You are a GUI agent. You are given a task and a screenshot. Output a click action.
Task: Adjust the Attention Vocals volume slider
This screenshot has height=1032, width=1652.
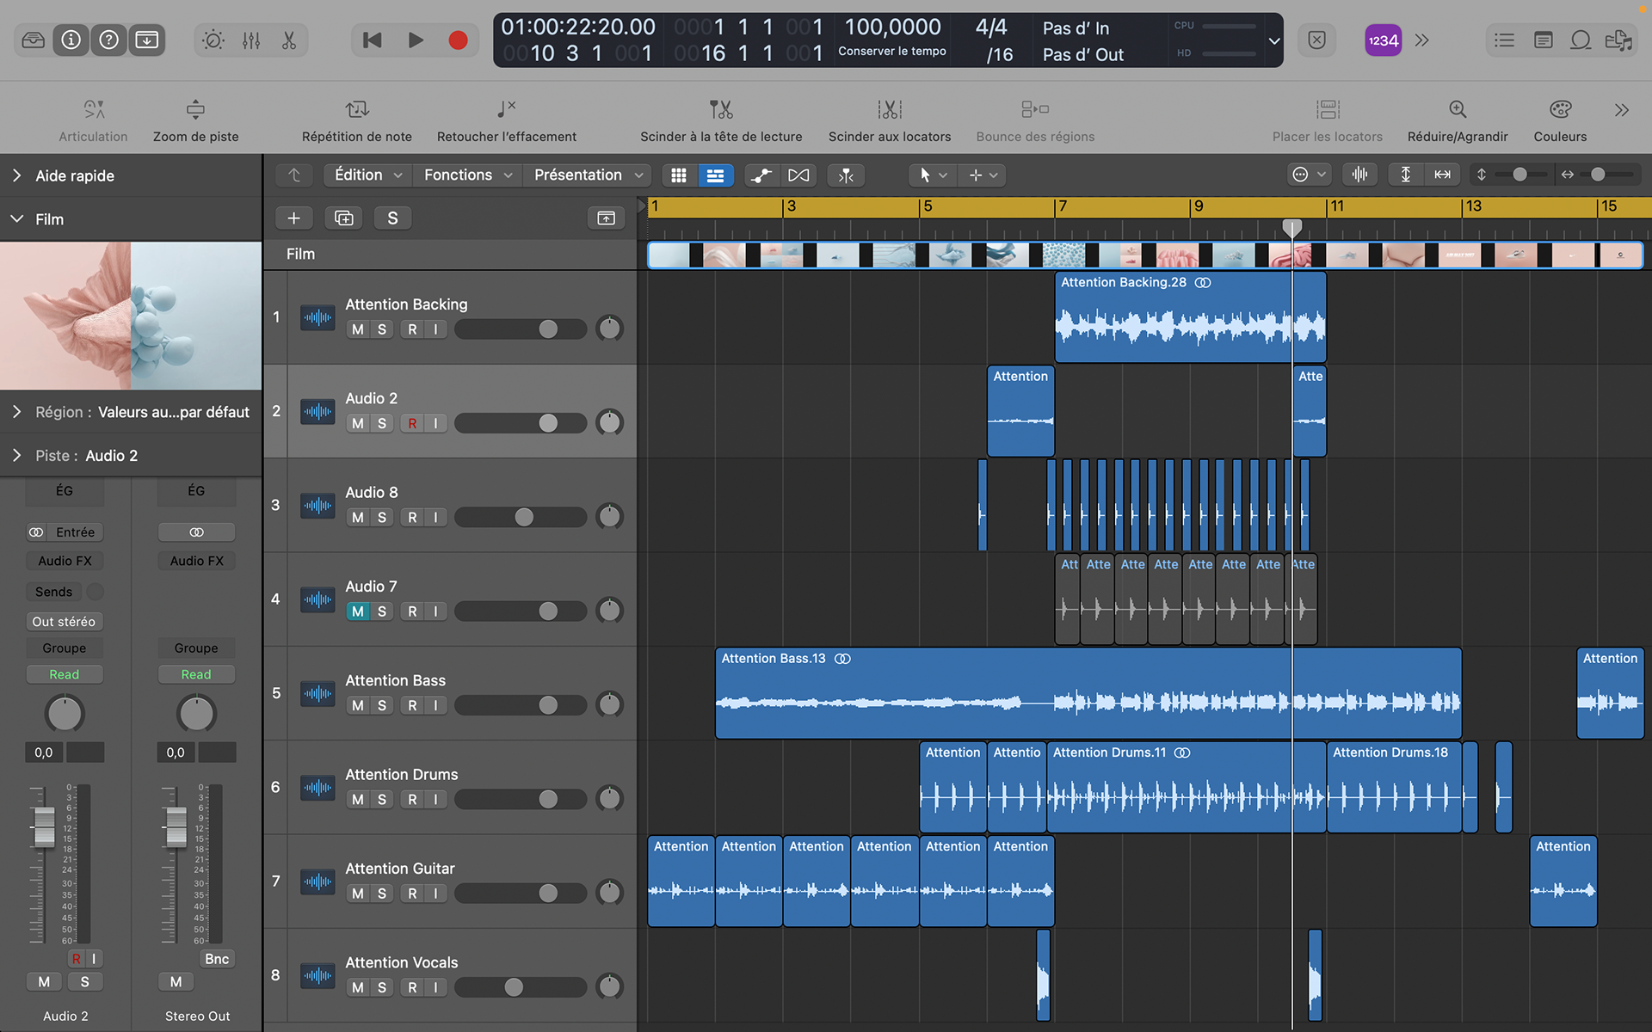tap(514, 987)
